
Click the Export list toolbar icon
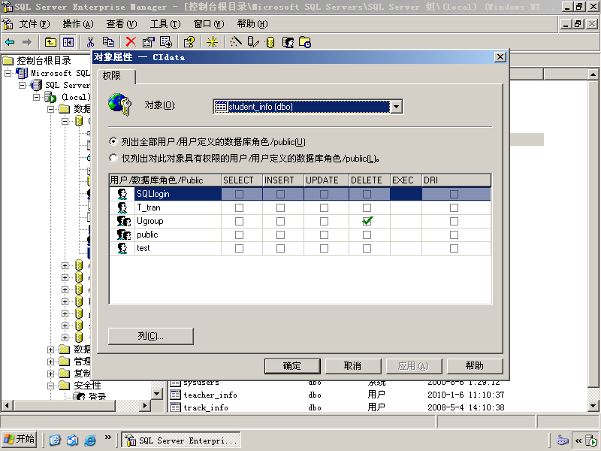(166, 42)
